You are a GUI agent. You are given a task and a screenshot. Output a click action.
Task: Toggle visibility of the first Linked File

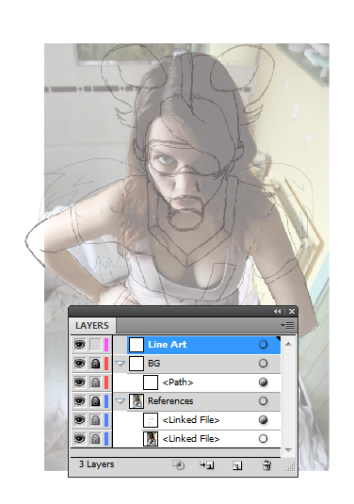click(x=80, y=420)
